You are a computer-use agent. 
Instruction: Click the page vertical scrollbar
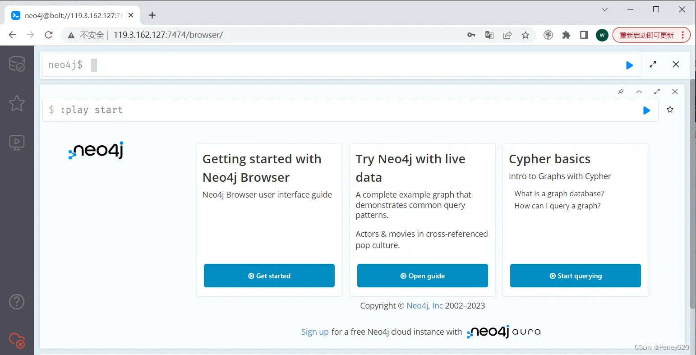pyautogui.click(x=692, y=194)
